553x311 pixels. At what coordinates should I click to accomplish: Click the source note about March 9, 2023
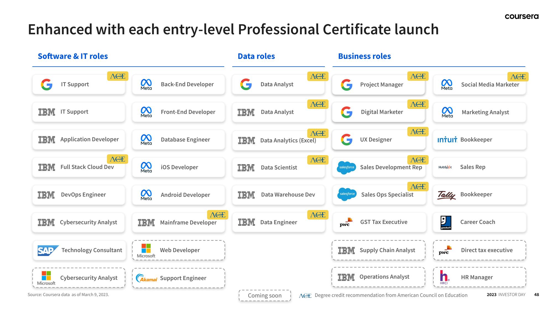[68, 295]
